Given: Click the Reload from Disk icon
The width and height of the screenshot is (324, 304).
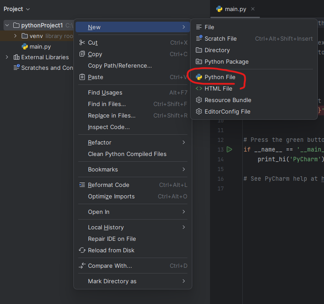Looking at the screenshot, I should point(82,250).
